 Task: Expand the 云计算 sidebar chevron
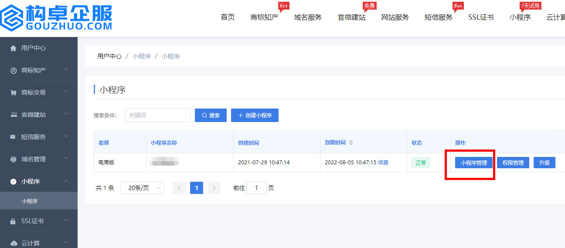[x=66, y=242]
